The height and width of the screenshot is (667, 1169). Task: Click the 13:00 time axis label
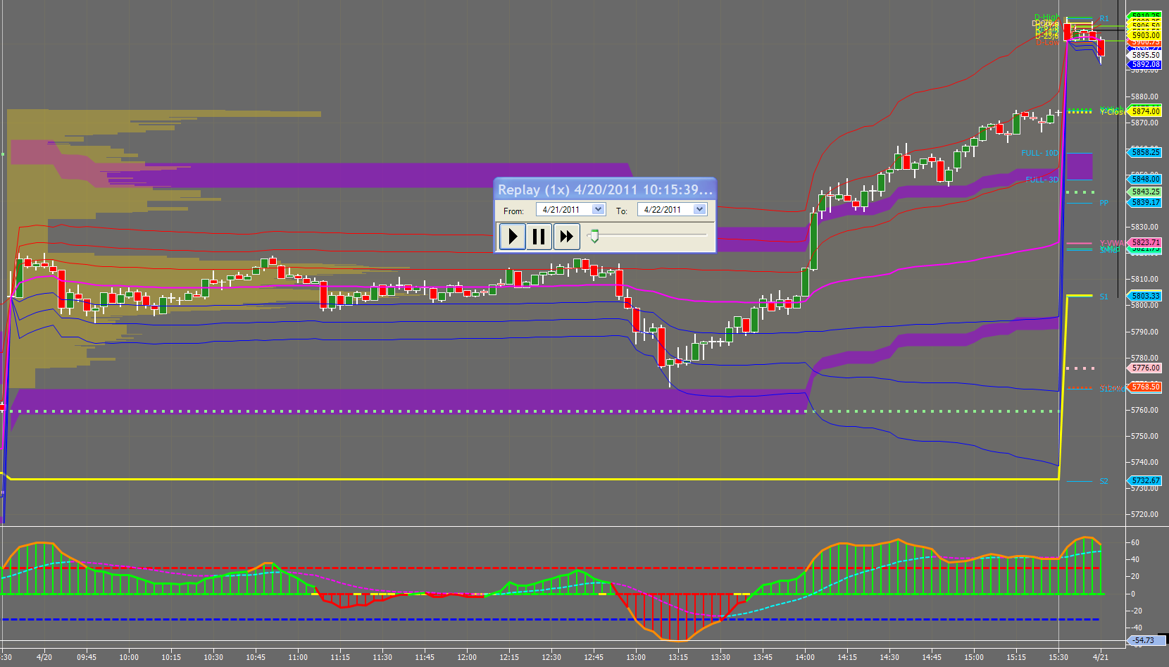636,657
